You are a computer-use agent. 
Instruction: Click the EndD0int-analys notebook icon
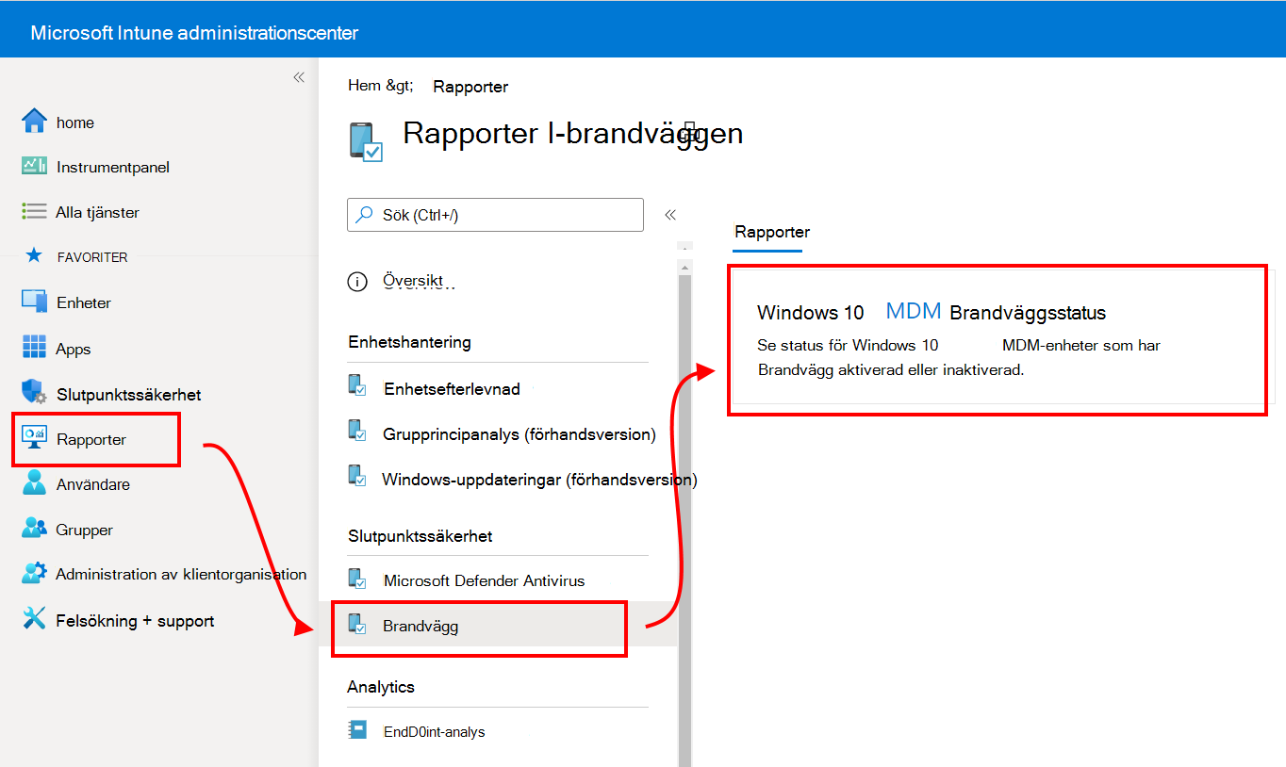click(357, 729)
